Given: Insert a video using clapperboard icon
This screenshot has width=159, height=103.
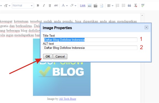Looking at the screenshot, I should [x=95, y=6].
